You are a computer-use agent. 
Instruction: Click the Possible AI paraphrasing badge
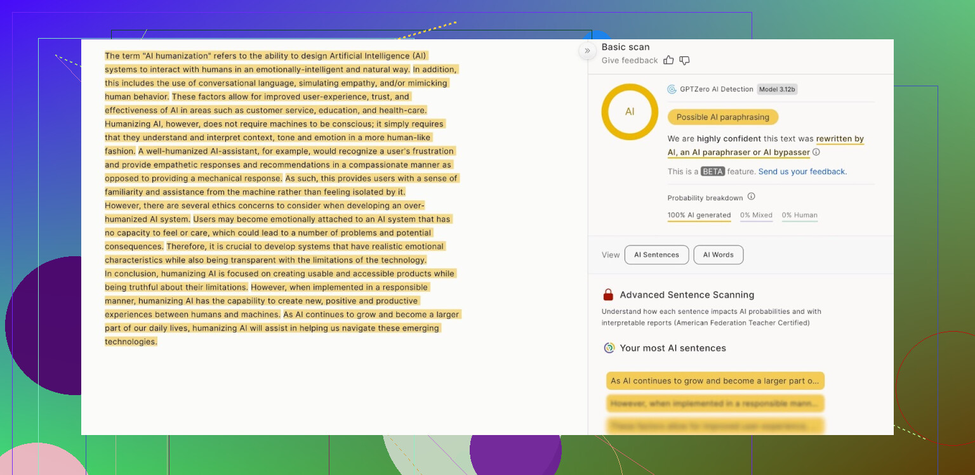[x=722, y=117]
